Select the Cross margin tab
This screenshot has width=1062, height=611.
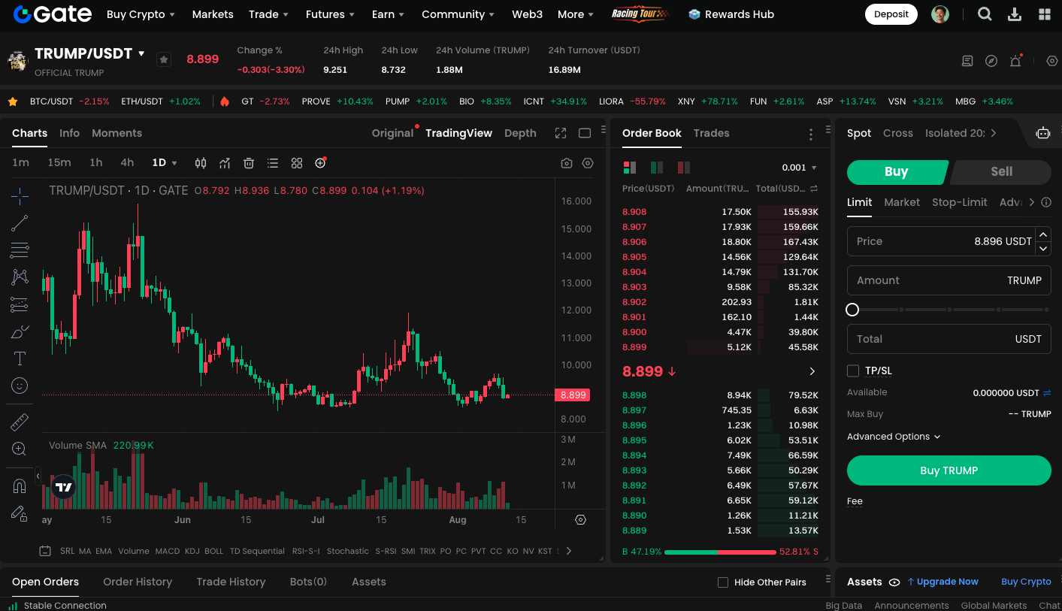[898, 133]
